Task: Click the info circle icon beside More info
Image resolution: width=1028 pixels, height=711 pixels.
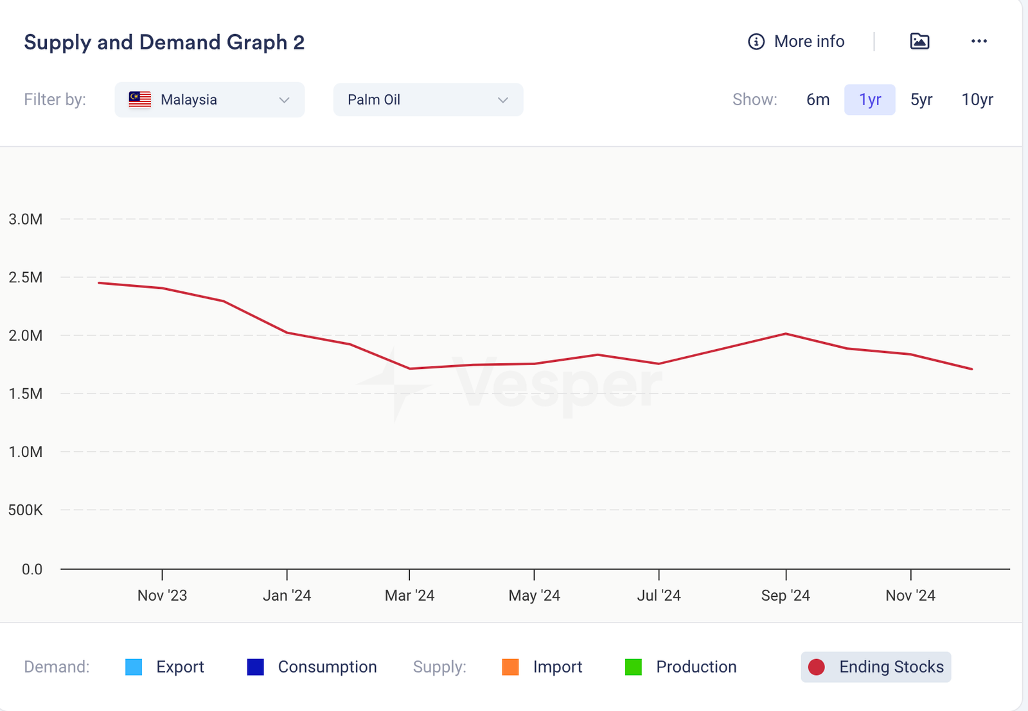Action: click(x=756, y=42)
